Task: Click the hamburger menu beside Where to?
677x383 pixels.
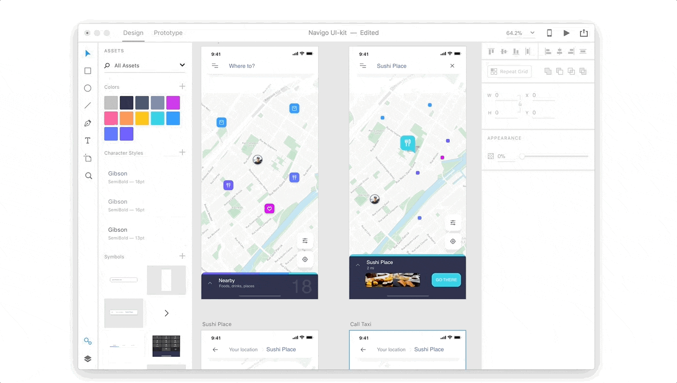Action: click(215, 66)
